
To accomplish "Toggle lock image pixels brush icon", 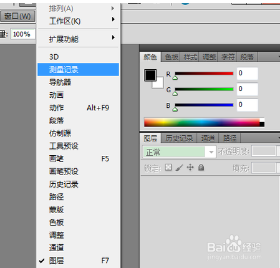I will pos(179,168).
